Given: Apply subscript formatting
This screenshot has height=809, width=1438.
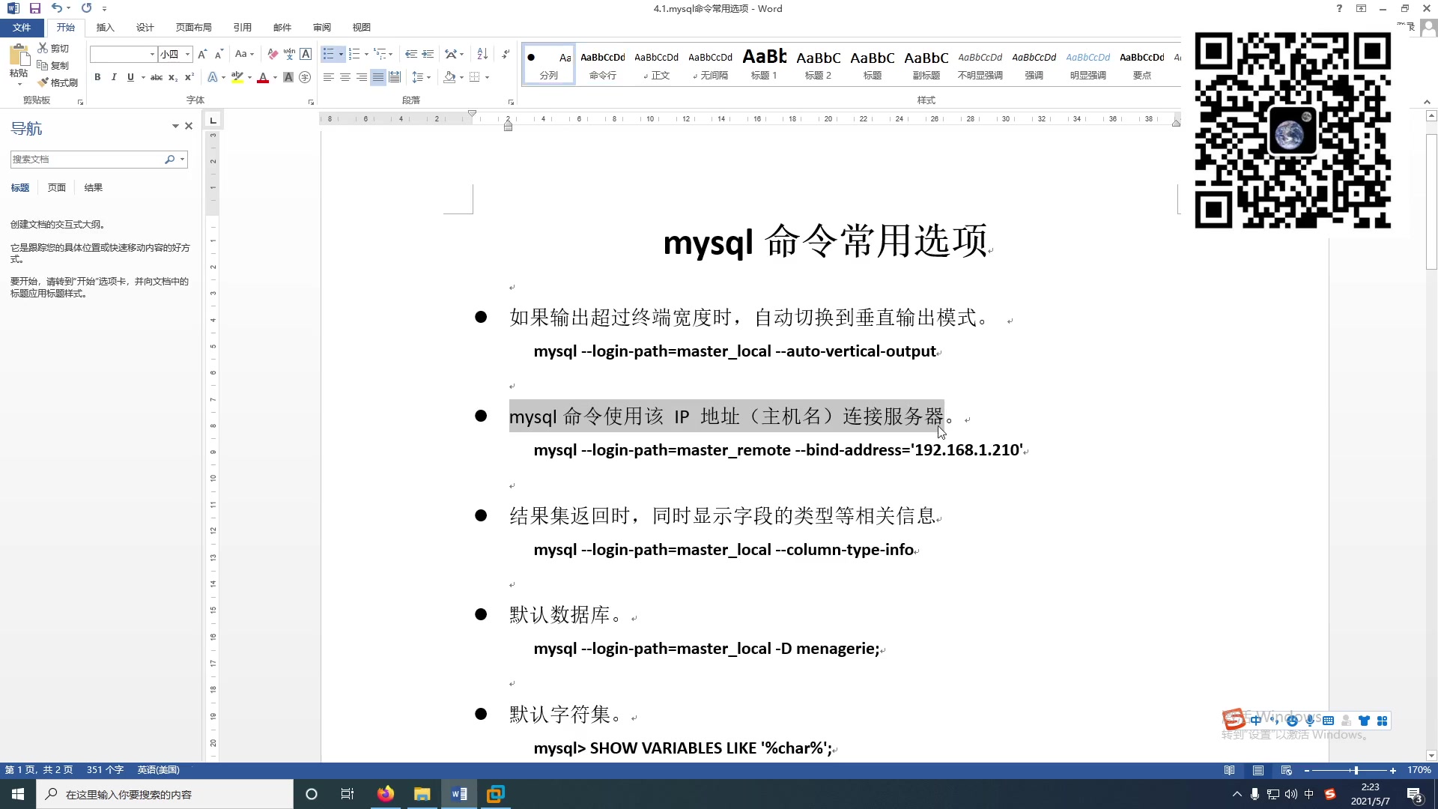Looking at the screenshot, I should pyautogui.click(x=173, y=77).
